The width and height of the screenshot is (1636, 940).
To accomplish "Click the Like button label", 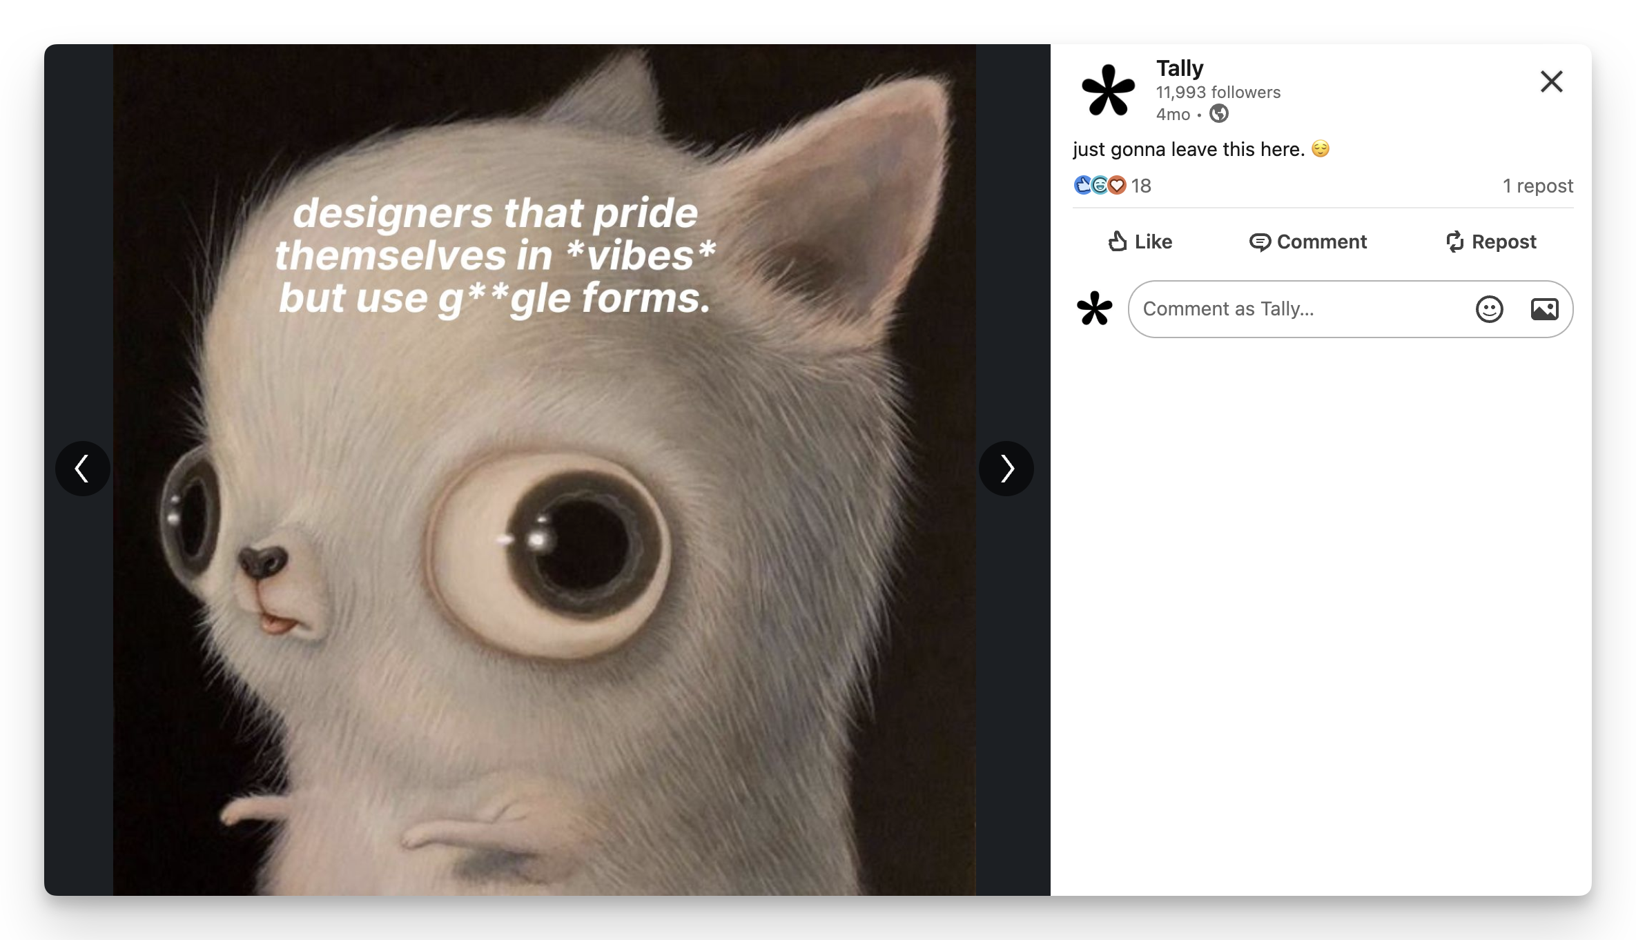I will 1153,242.
